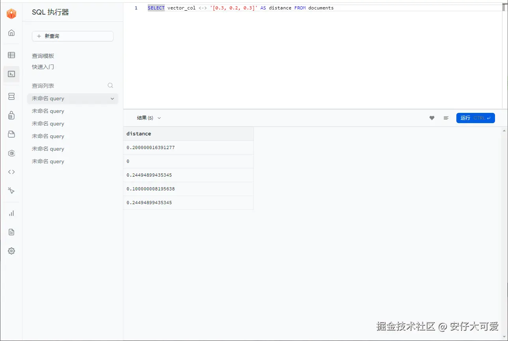Expand the 结果 (5) dropdown
Image resolution: width=508 pixels, height=341 pixels.
pos(149,118)
